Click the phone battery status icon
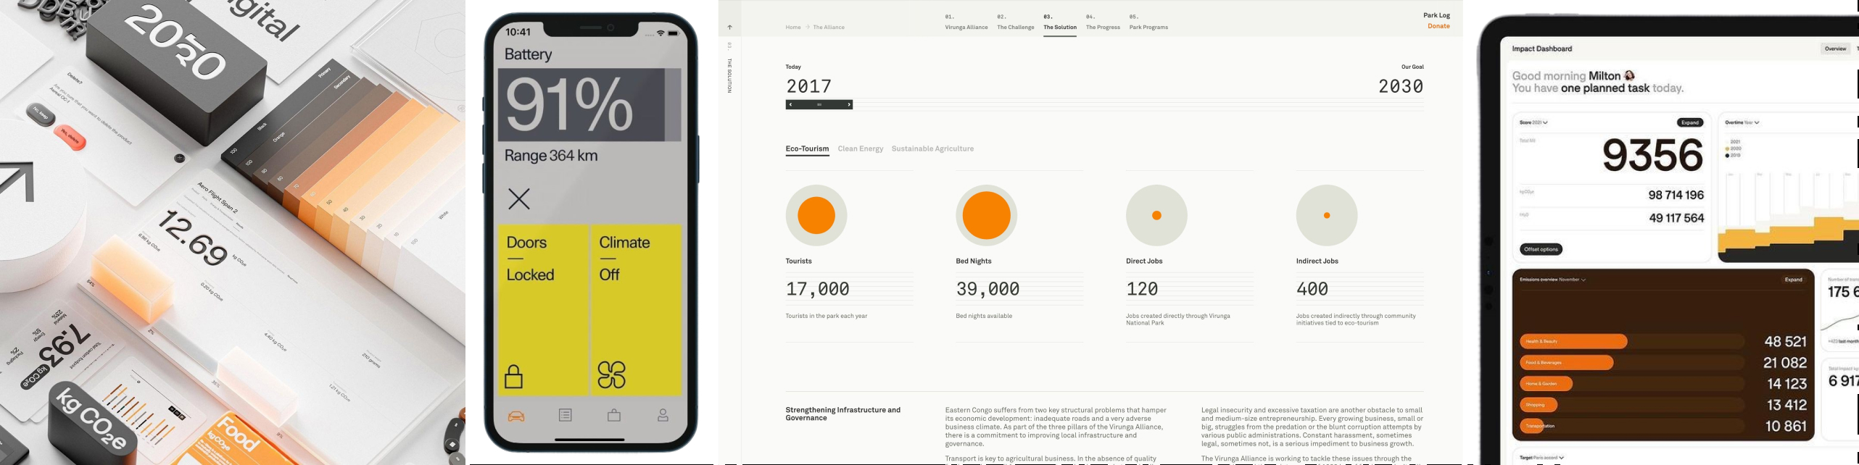 pos(674,33)
